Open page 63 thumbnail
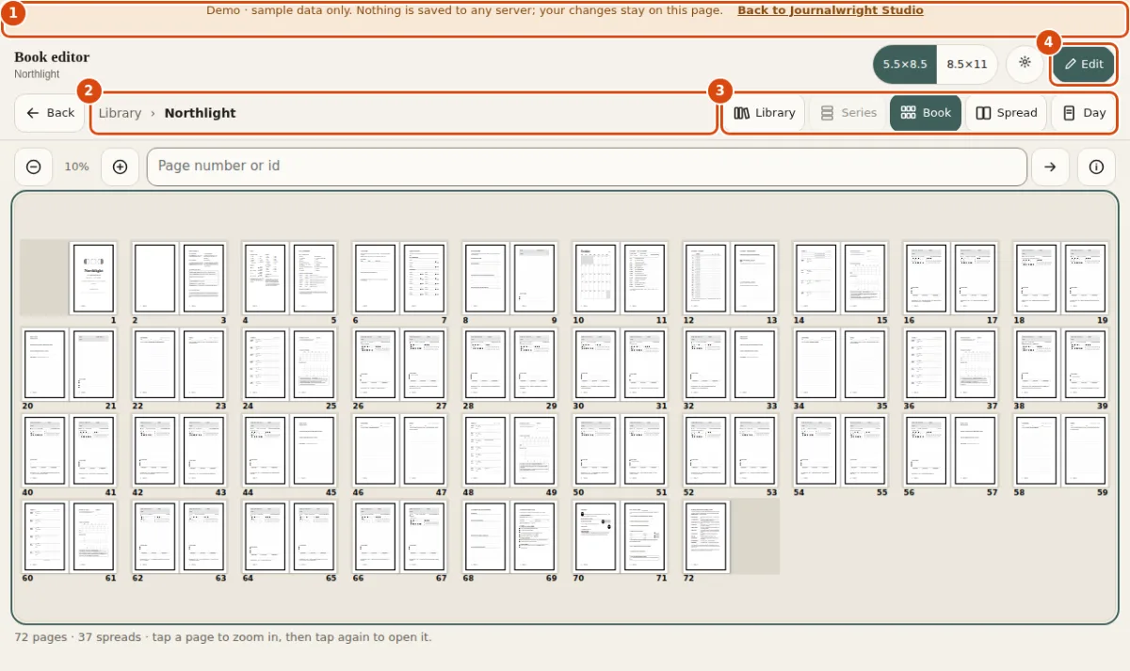 pyautogui.click(x=203, y=536)
